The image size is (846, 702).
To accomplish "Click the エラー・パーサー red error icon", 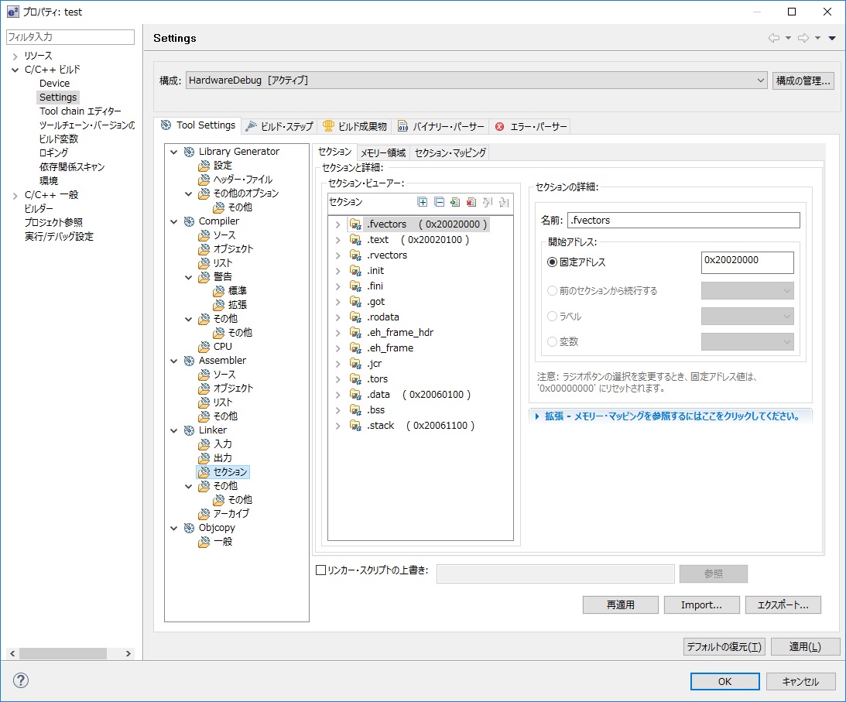I will [499, 126].
